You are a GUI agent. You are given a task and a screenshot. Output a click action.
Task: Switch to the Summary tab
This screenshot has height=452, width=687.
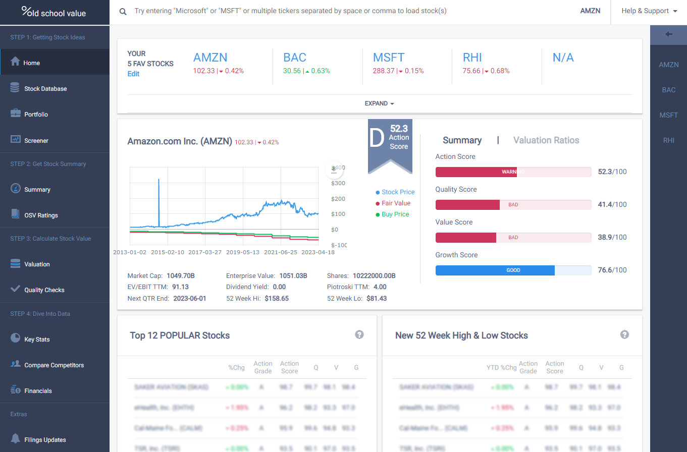462,140
